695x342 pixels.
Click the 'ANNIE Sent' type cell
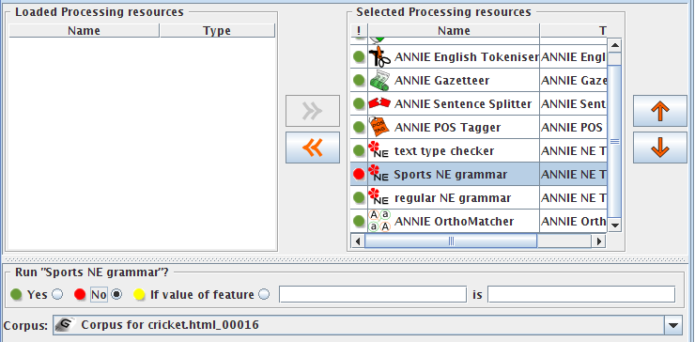click(x=573, y=104)
